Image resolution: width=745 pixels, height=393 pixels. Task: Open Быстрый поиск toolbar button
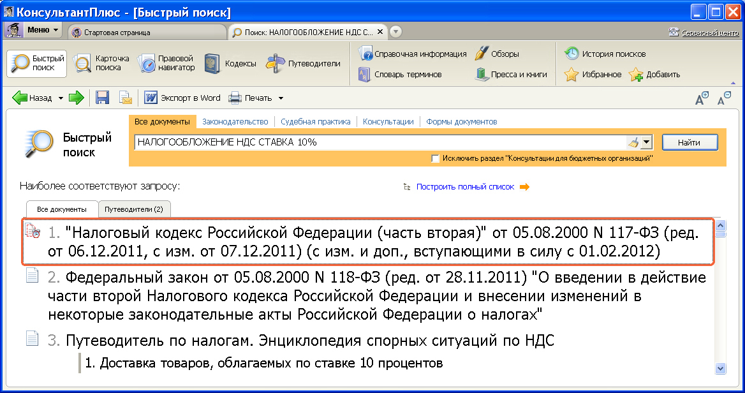tap(36, 63)
